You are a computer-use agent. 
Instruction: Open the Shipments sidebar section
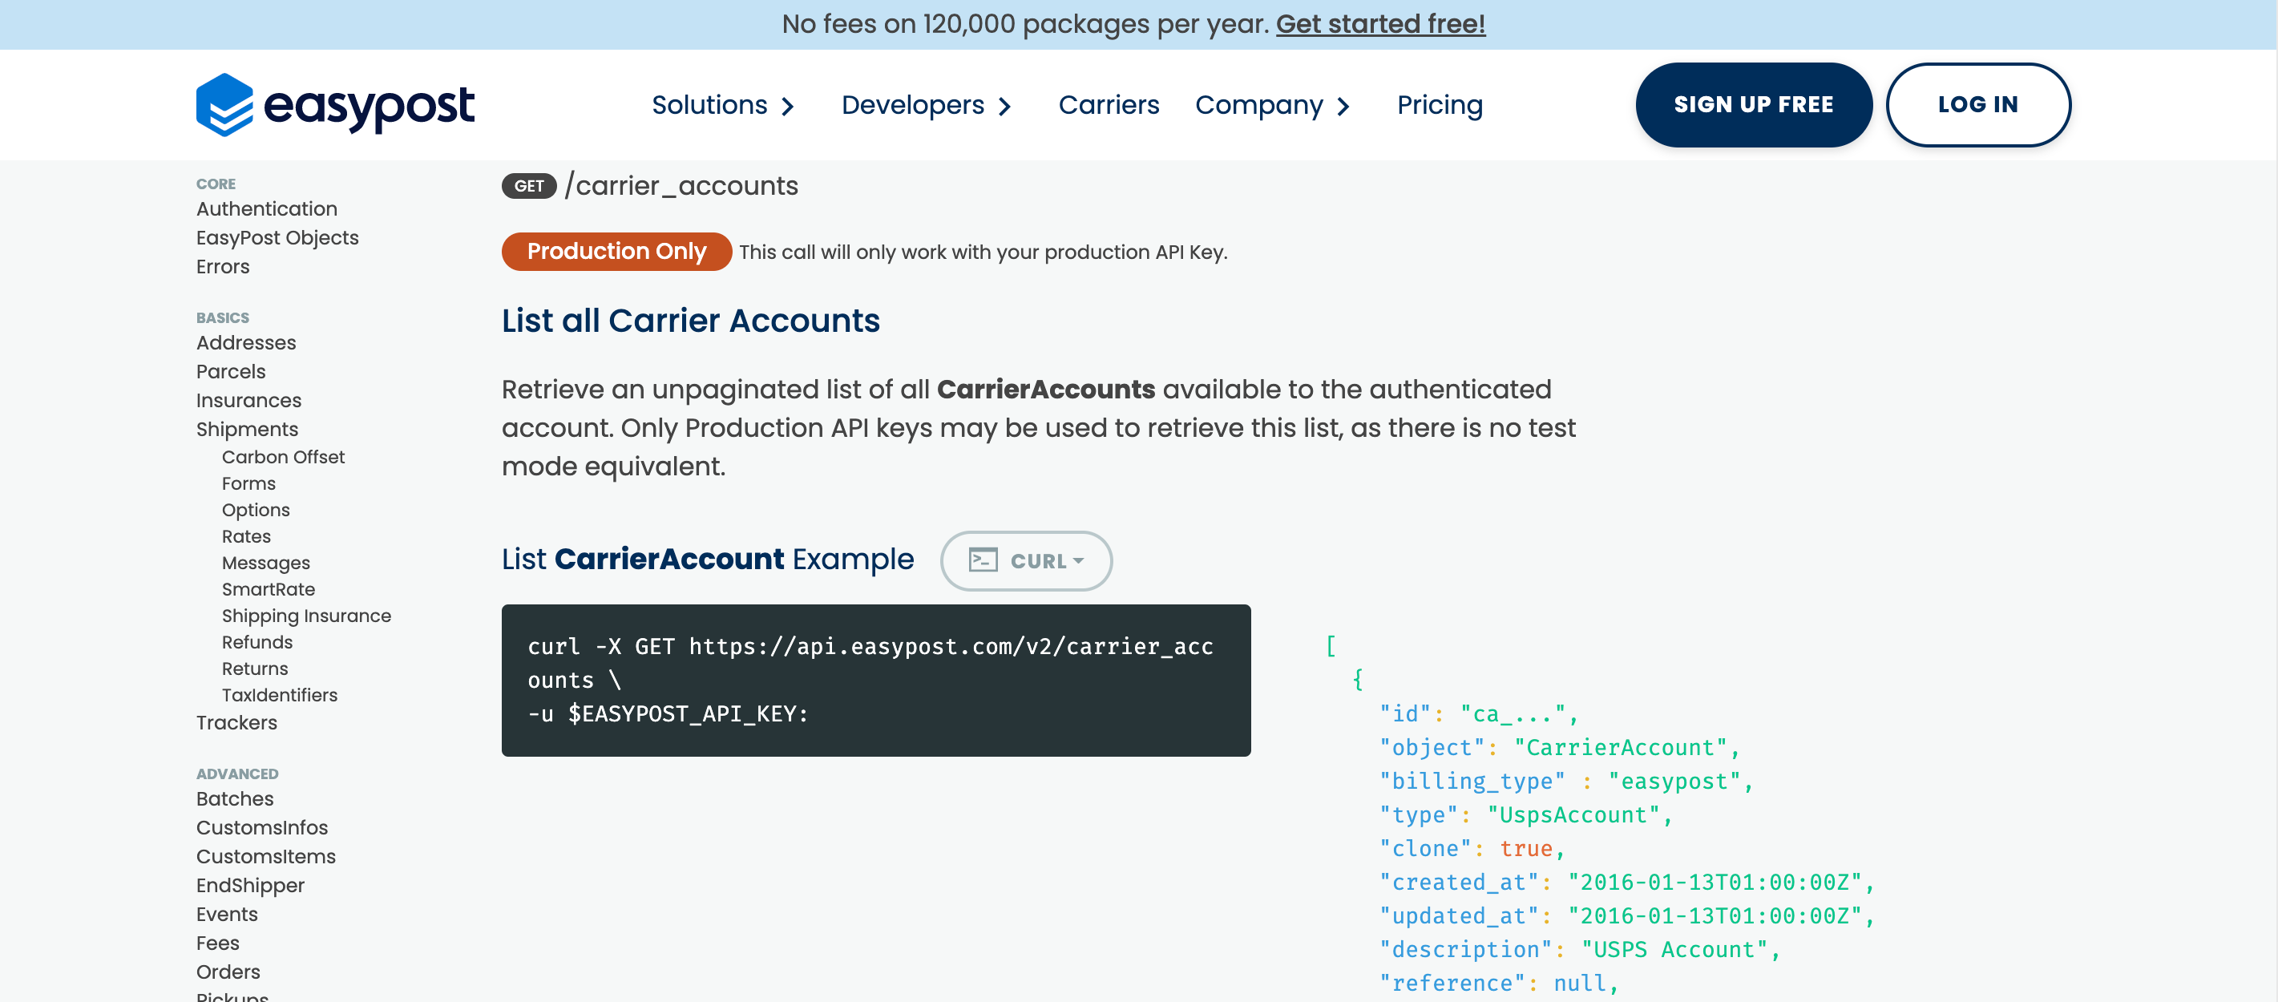tap(247, 429)
